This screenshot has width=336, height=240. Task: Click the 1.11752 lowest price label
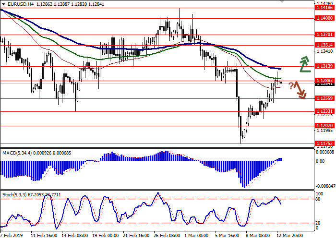click(x=324, y=143)
